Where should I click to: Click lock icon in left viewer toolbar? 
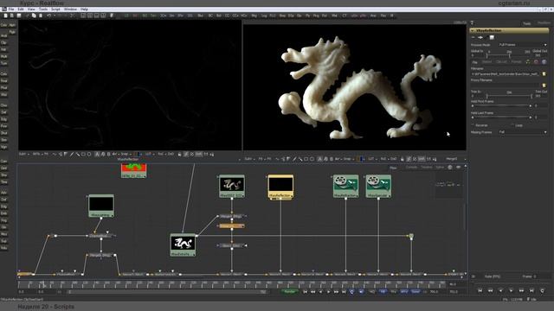[179, 154]
